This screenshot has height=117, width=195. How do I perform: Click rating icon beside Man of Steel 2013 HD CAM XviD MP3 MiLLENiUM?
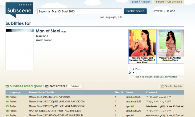click(7, 115)
